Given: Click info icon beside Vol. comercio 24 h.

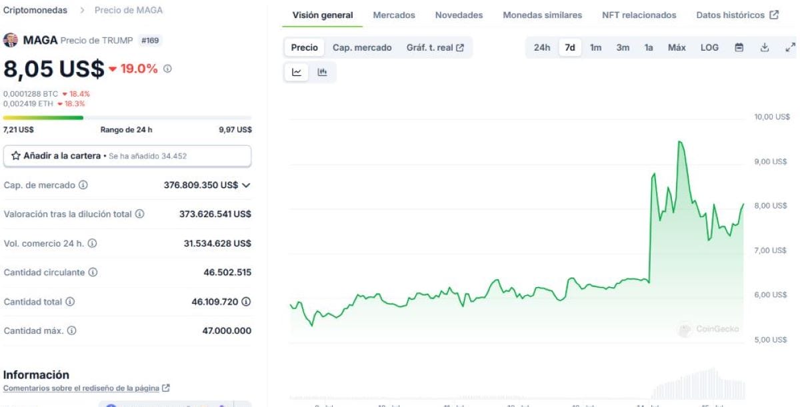Looking at the screenshot, I should 92,243.
